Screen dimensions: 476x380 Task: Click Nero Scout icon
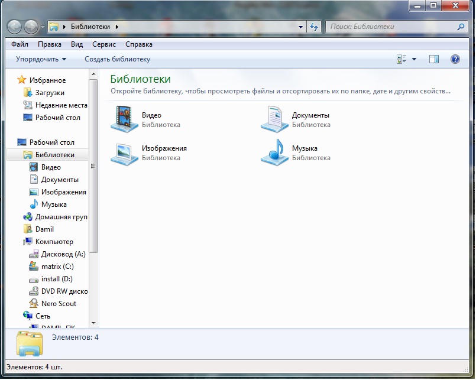click(34, 304)
